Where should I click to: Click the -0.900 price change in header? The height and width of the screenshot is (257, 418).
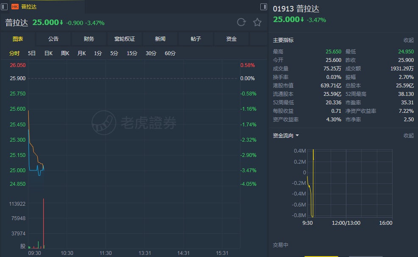coord(74,23)
